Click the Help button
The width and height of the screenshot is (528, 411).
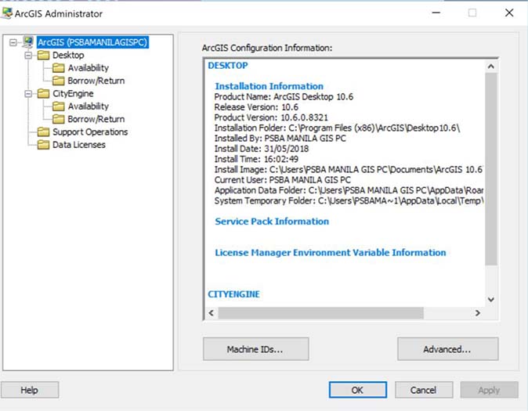(29, 390)
